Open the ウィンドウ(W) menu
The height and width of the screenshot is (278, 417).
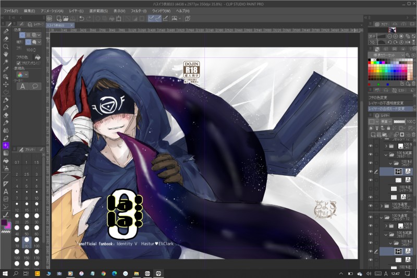tap(161, 11)
